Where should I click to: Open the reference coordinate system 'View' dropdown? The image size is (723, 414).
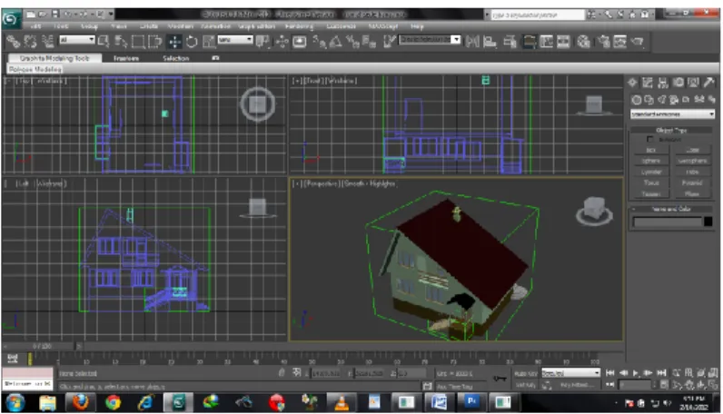pyautogui.click(x=235, y=40)
